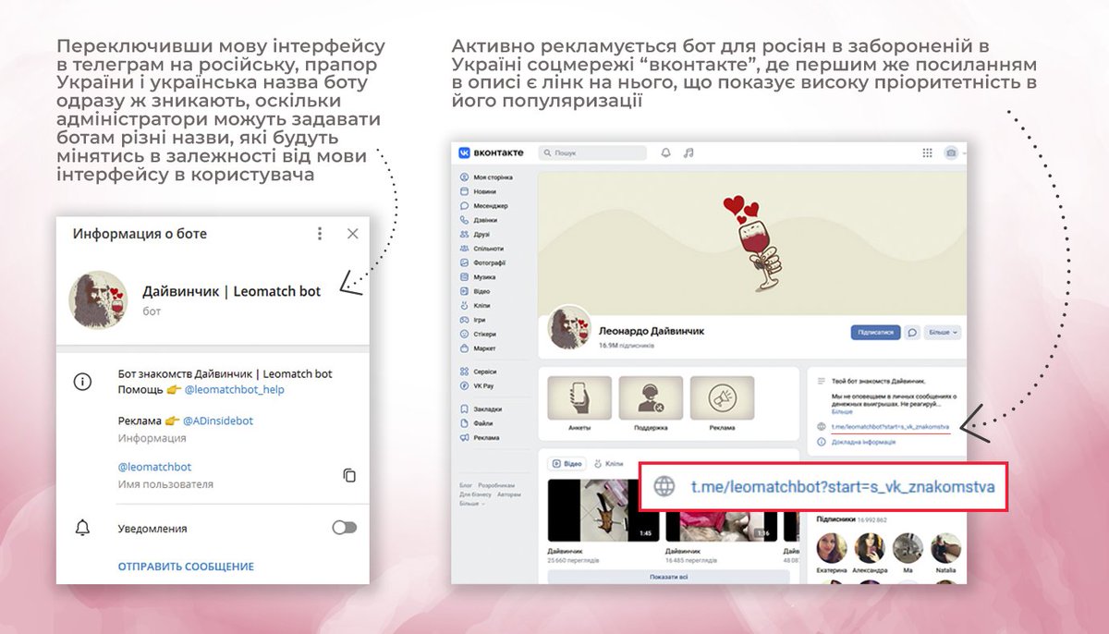Open the Leomatch bot avatar in Telegram panel

click(x=98, y=300)
